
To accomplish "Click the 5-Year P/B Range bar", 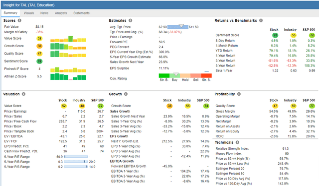I will pyautogui.click(x=76, y=162).
